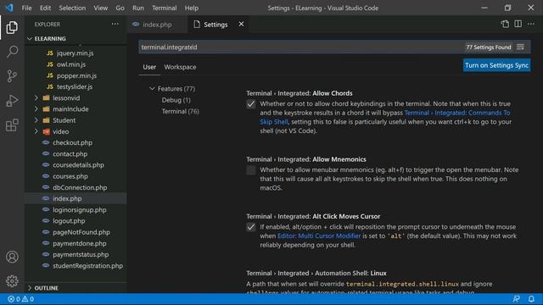Open paymentstatus.php file
This screenshot has height=305, width=543.
pos(81,254)
